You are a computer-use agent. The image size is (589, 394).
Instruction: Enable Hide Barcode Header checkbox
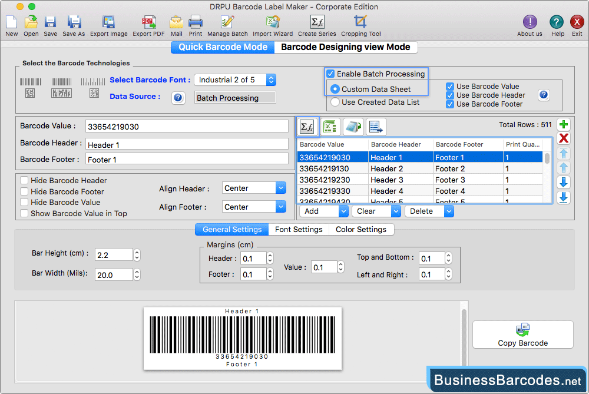24,180
